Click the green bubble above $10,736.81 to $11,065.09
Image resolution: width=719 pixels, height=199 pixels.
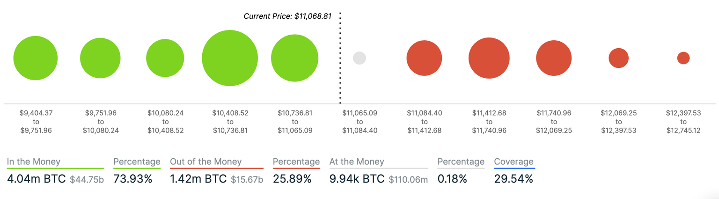coord(294,58)
